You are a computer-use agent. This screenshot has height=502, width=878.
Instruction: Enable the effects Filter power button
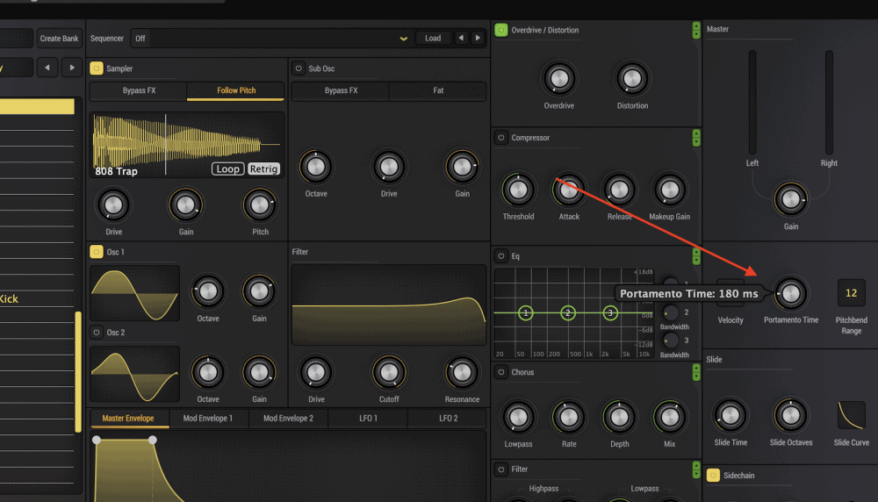tap(501, 469)
